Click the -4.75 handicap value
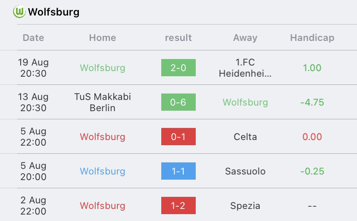Viewport: 357px width, 221px height. (x=312, y=102)
